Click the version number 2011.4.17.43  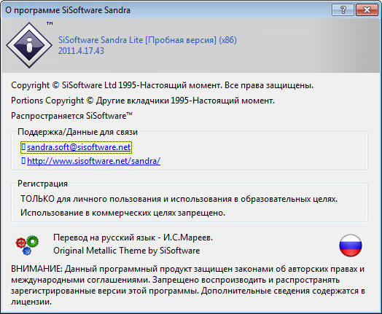tap(81, 51)
